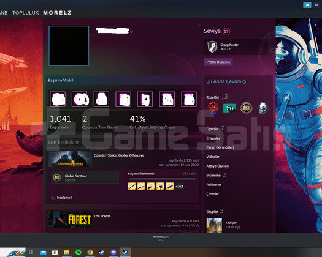Expand the persona name dropdown arrow
This screenshot has width=322, height=257.
(132, 32)
